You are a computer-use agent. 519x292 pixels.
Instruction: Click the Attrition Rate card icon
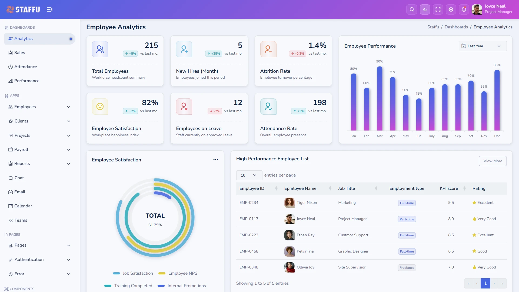coord(268,49)
